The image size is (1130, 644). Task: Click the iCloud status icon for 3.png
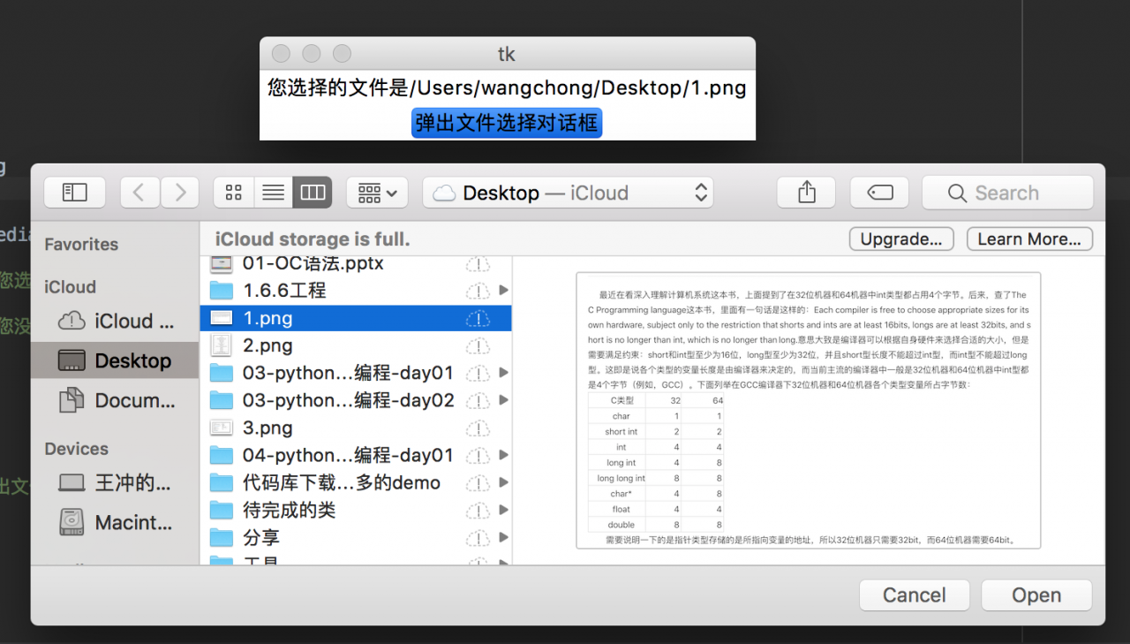tap(478, 428)
